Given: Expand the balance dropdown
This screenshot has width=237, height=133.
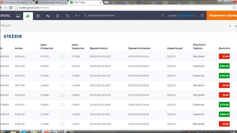Looking at the screenshot, I should pos(182,16).
